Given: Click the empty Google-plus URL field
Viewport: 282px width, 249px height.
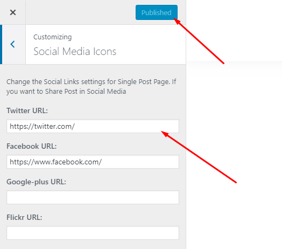Looking at the screenshot, I should (x=93, y=197).
